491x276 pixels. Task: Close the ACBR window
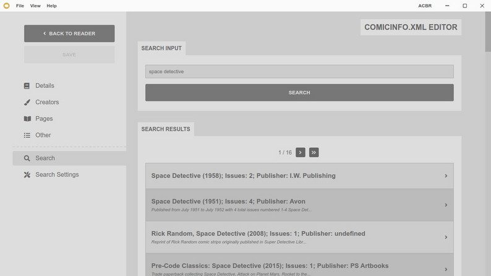point(482,6)
